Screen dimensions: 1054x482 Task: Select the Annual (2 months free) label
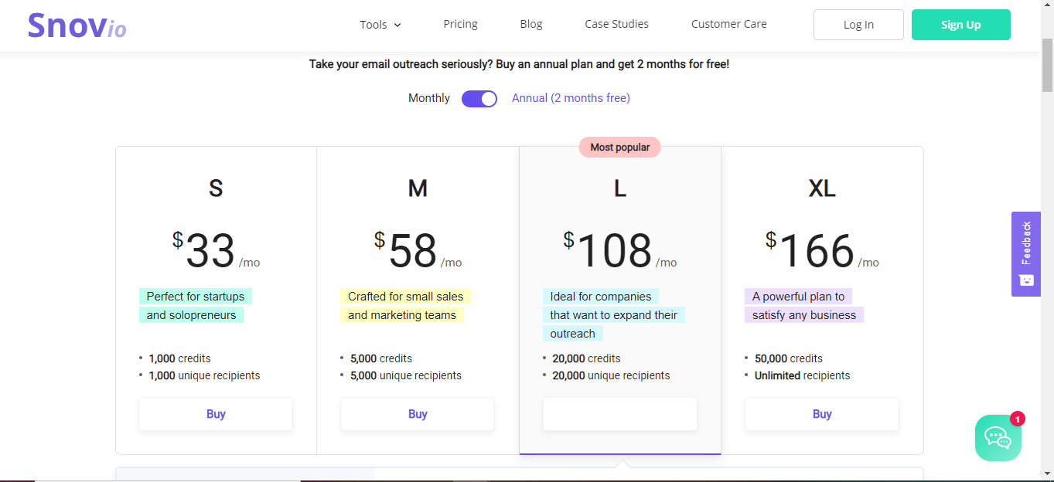coord(571,98)
